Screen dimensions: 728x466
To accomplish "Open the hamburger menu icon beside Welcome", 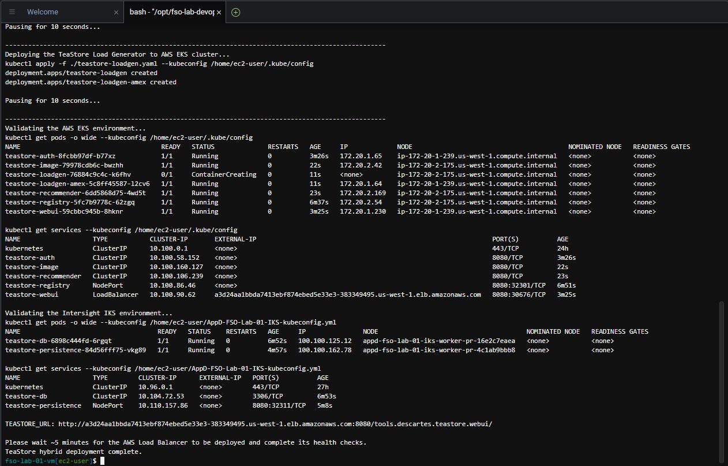I will point(12,12).
